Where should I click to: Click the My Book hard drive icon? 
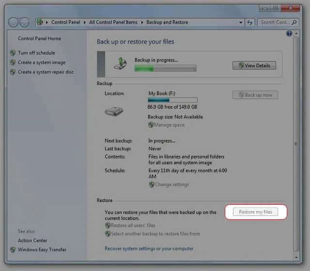click(114, 112)
